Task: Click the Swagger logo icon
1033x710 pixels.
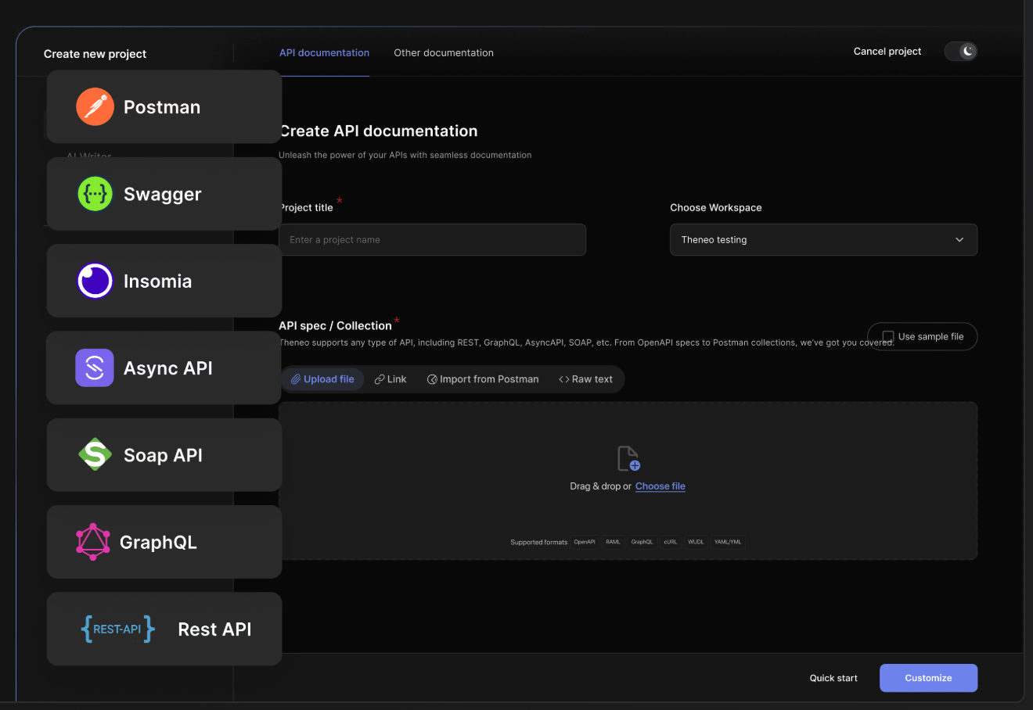Action: pos(95,194)
